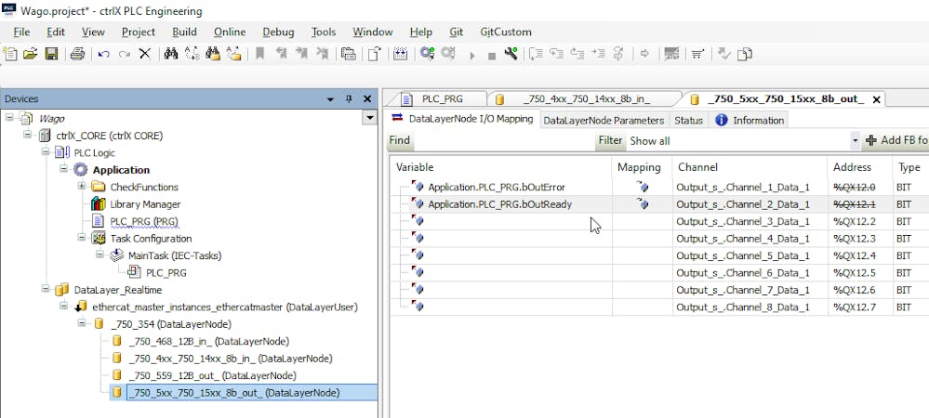Open the Filter 'Show all' dropdown
The image size is (929, 418).
click(855, 141)
